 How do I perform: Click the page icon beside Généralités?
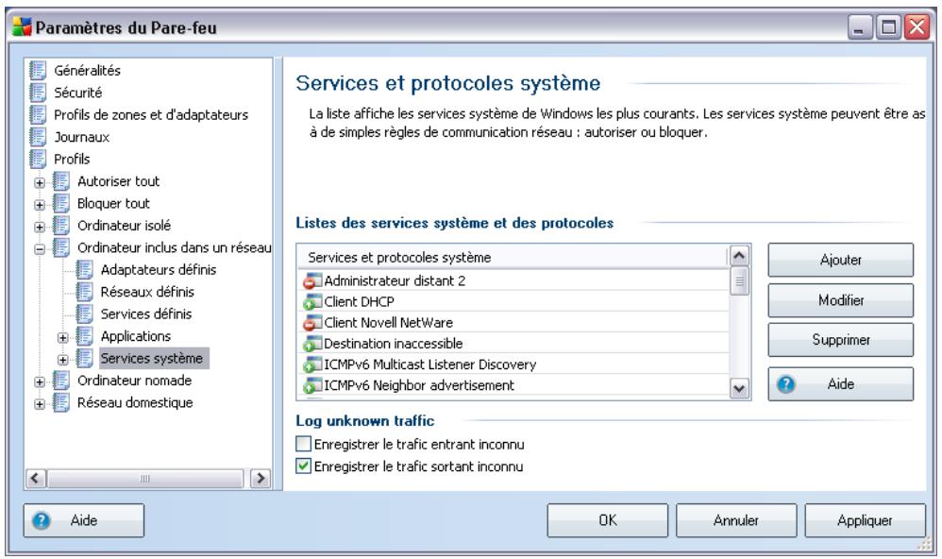point(38,70)
